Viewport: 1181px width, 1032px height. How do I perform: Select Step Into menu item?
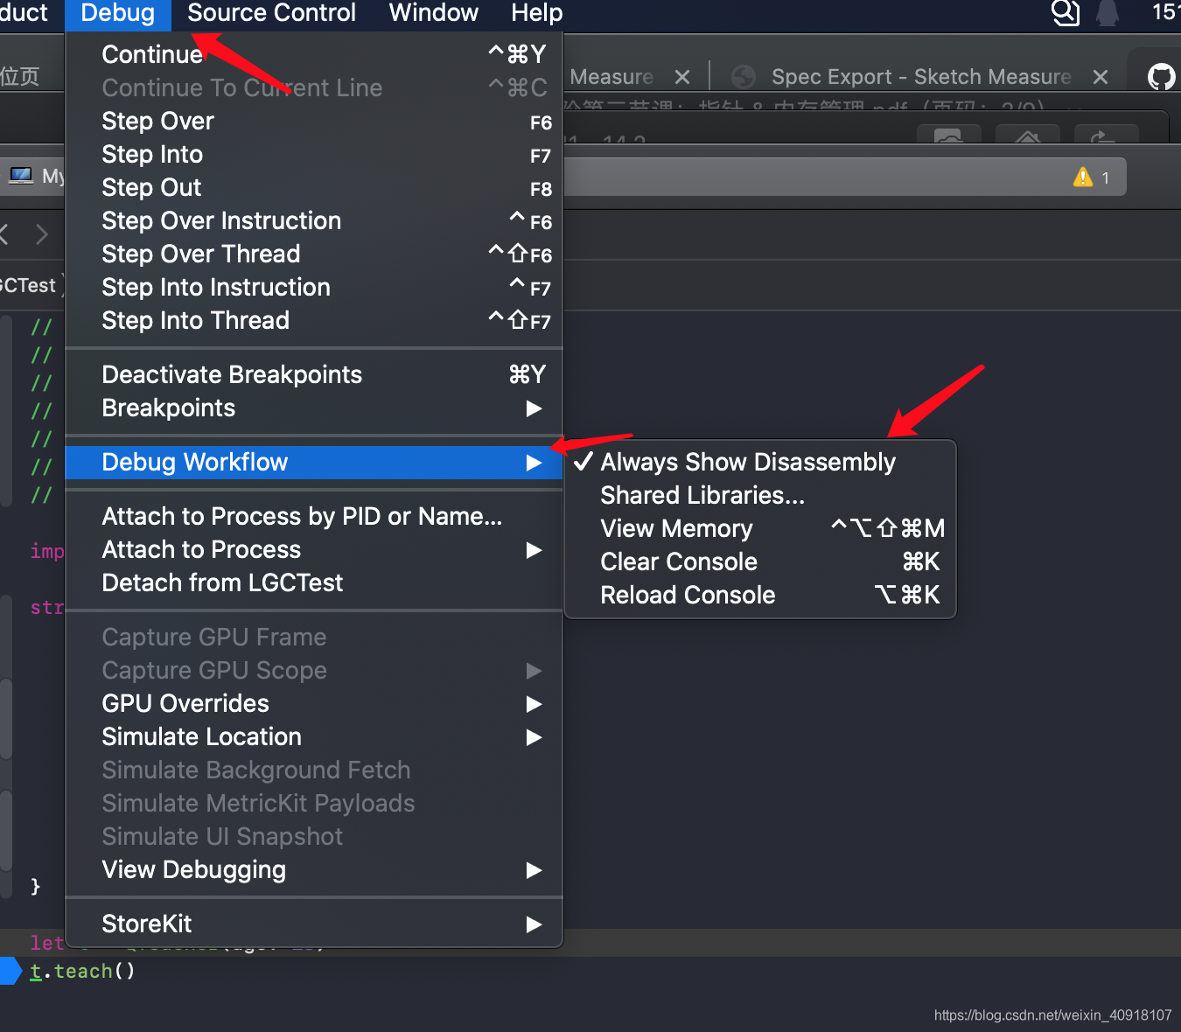314,155
